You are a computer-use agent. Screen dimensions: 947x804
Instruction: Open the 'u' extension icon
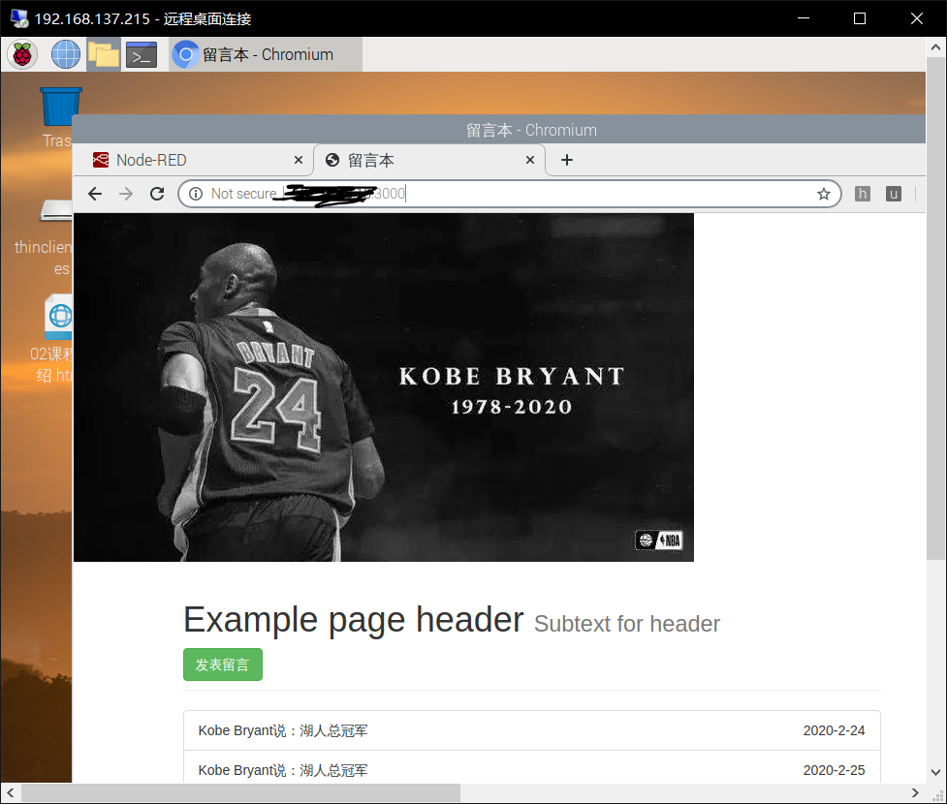pos(894,194)
